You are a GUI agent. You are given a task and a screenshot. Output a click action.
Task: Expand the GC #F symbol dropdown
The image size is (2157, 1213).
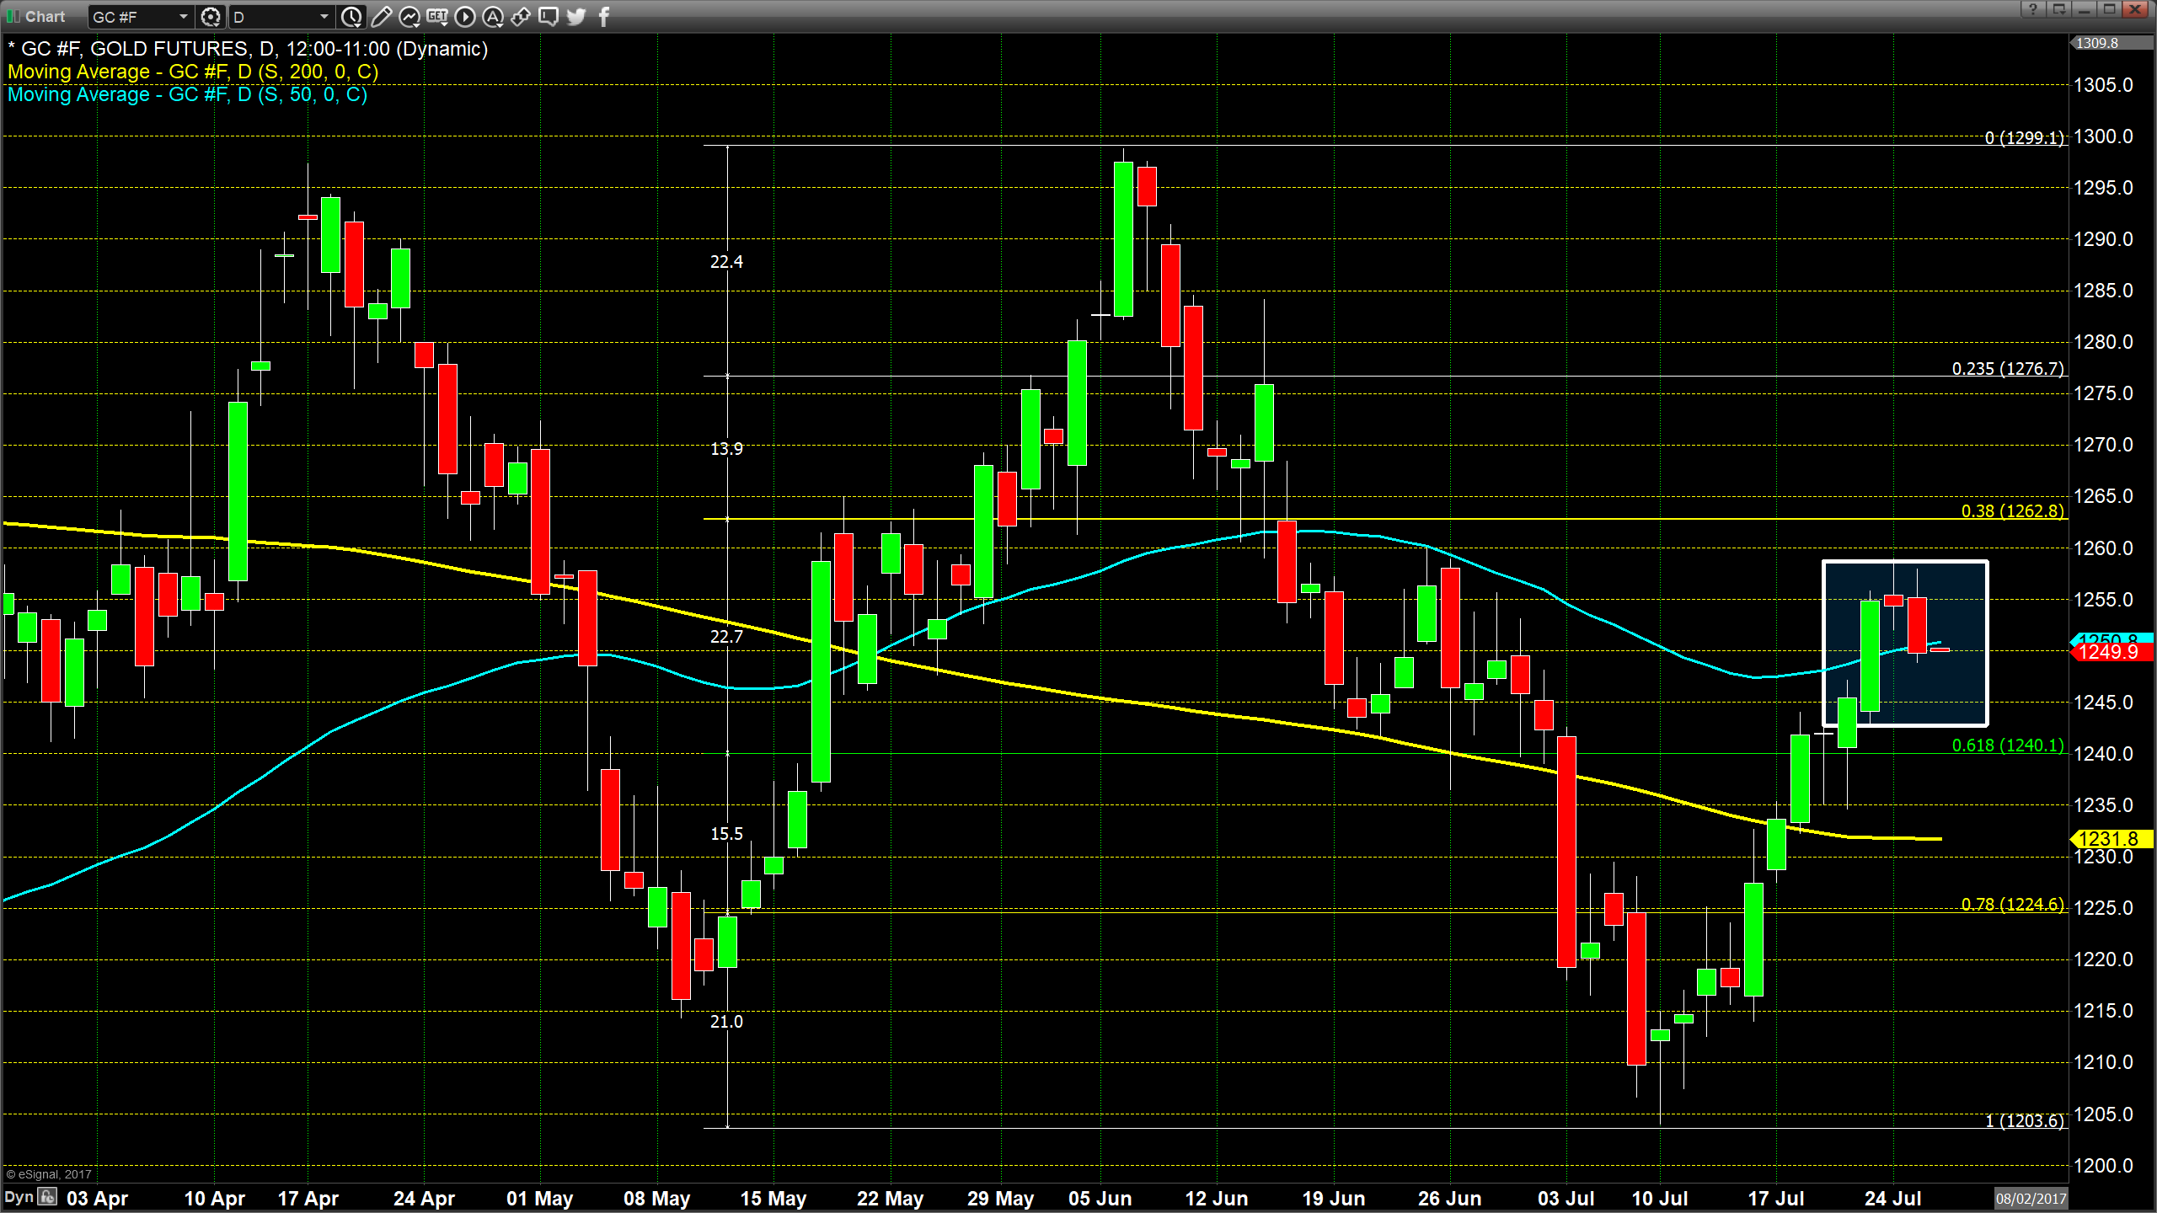tap(183, 16)
